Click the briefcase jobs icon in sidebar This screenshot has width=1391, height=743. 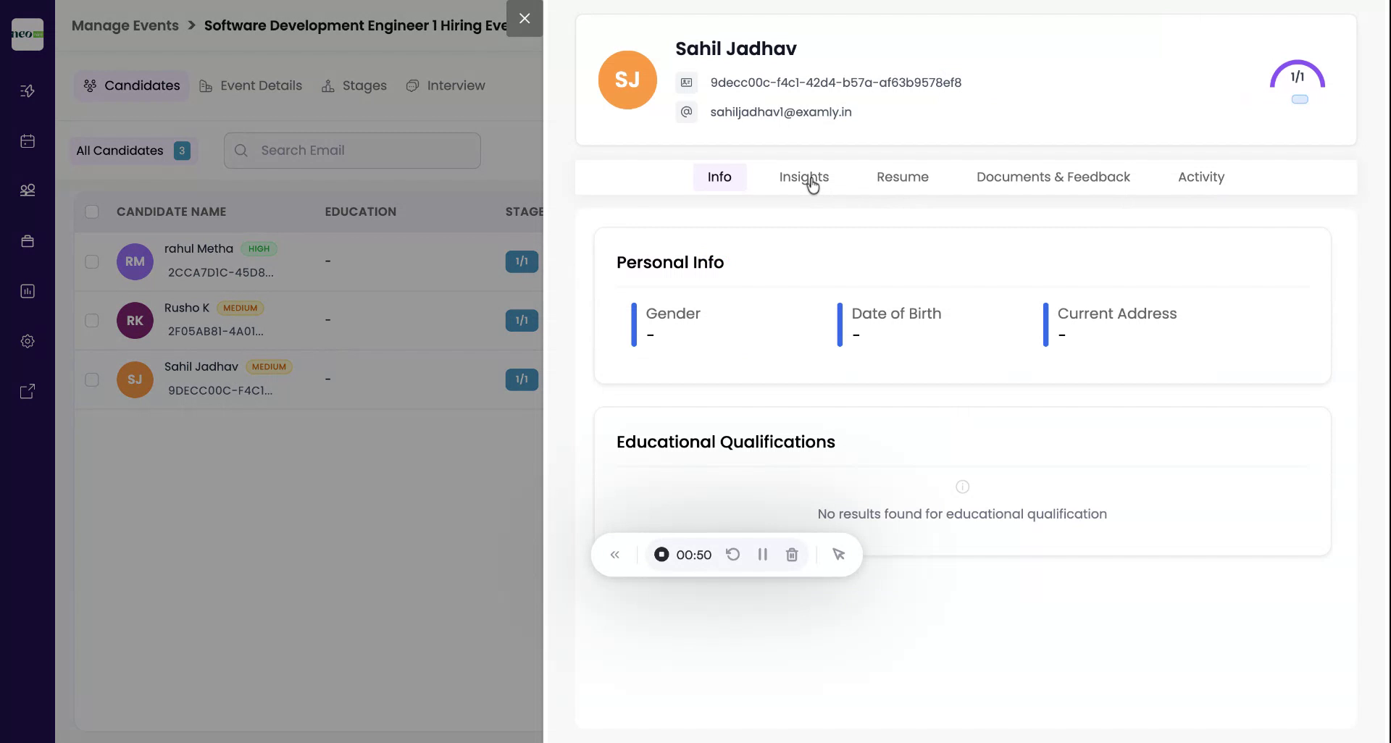click(x=27, y=240)
